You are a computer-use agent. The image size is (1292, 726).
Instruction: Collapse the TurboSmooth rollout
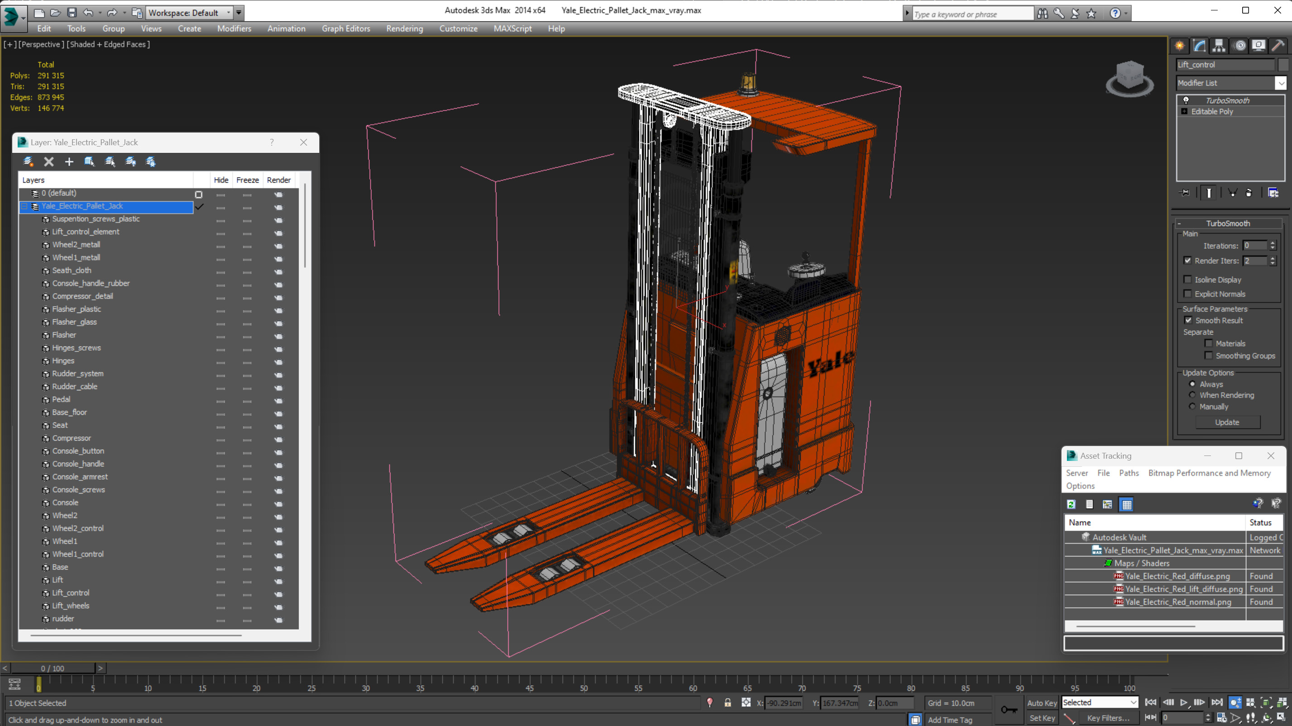(x=1179, y=223)
